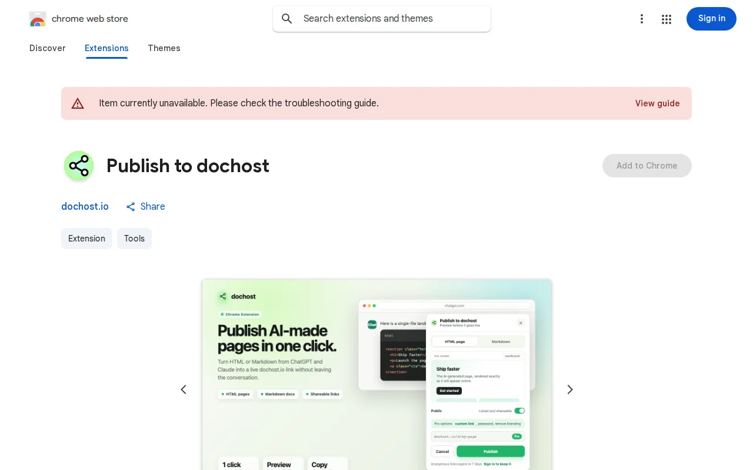The image size is (753, 470).
Task: Click the 'chrome web store' title text
Action: tap(90, 19)
